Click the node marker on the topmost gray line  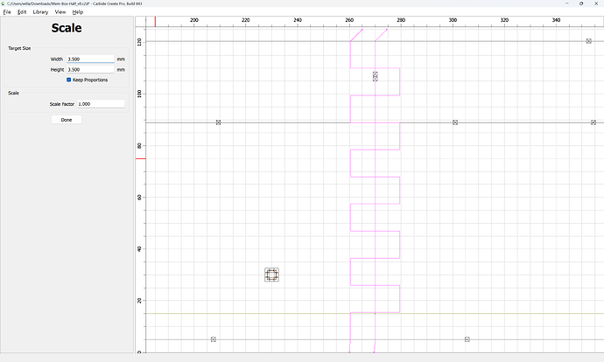pyautogui.click(x=588, y=41)
